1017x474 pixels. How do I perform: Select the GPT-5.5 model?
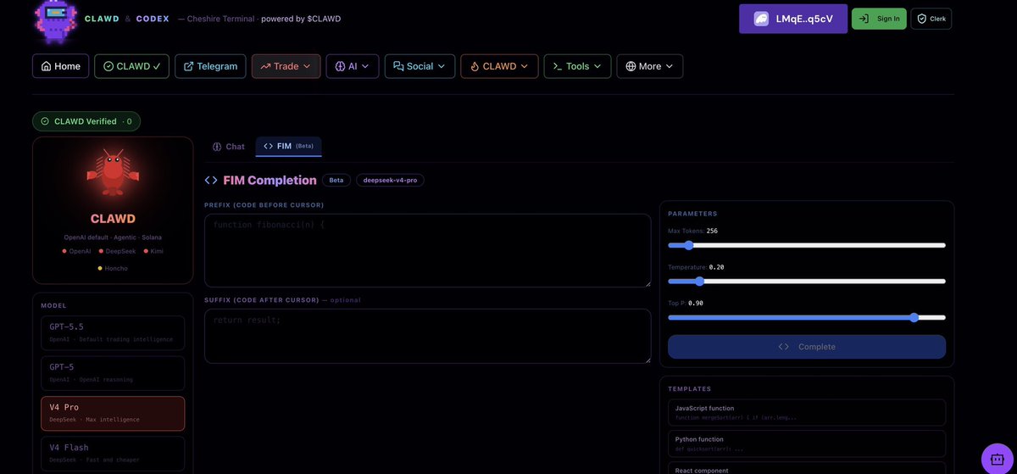(113, 332)
